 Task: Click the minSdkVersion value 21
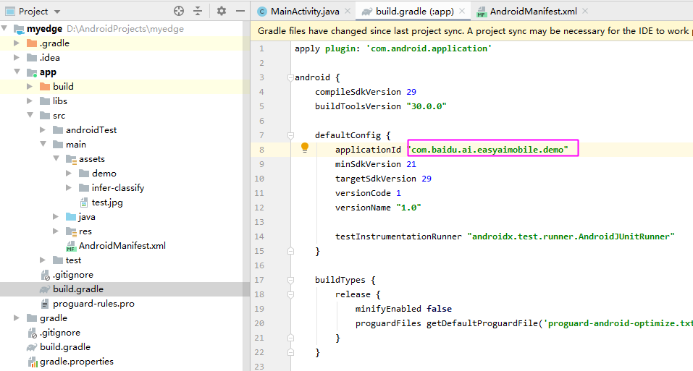tap(411, 164)
